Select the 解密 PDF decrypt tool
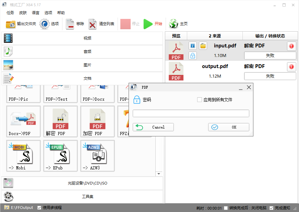 point(60,121)
